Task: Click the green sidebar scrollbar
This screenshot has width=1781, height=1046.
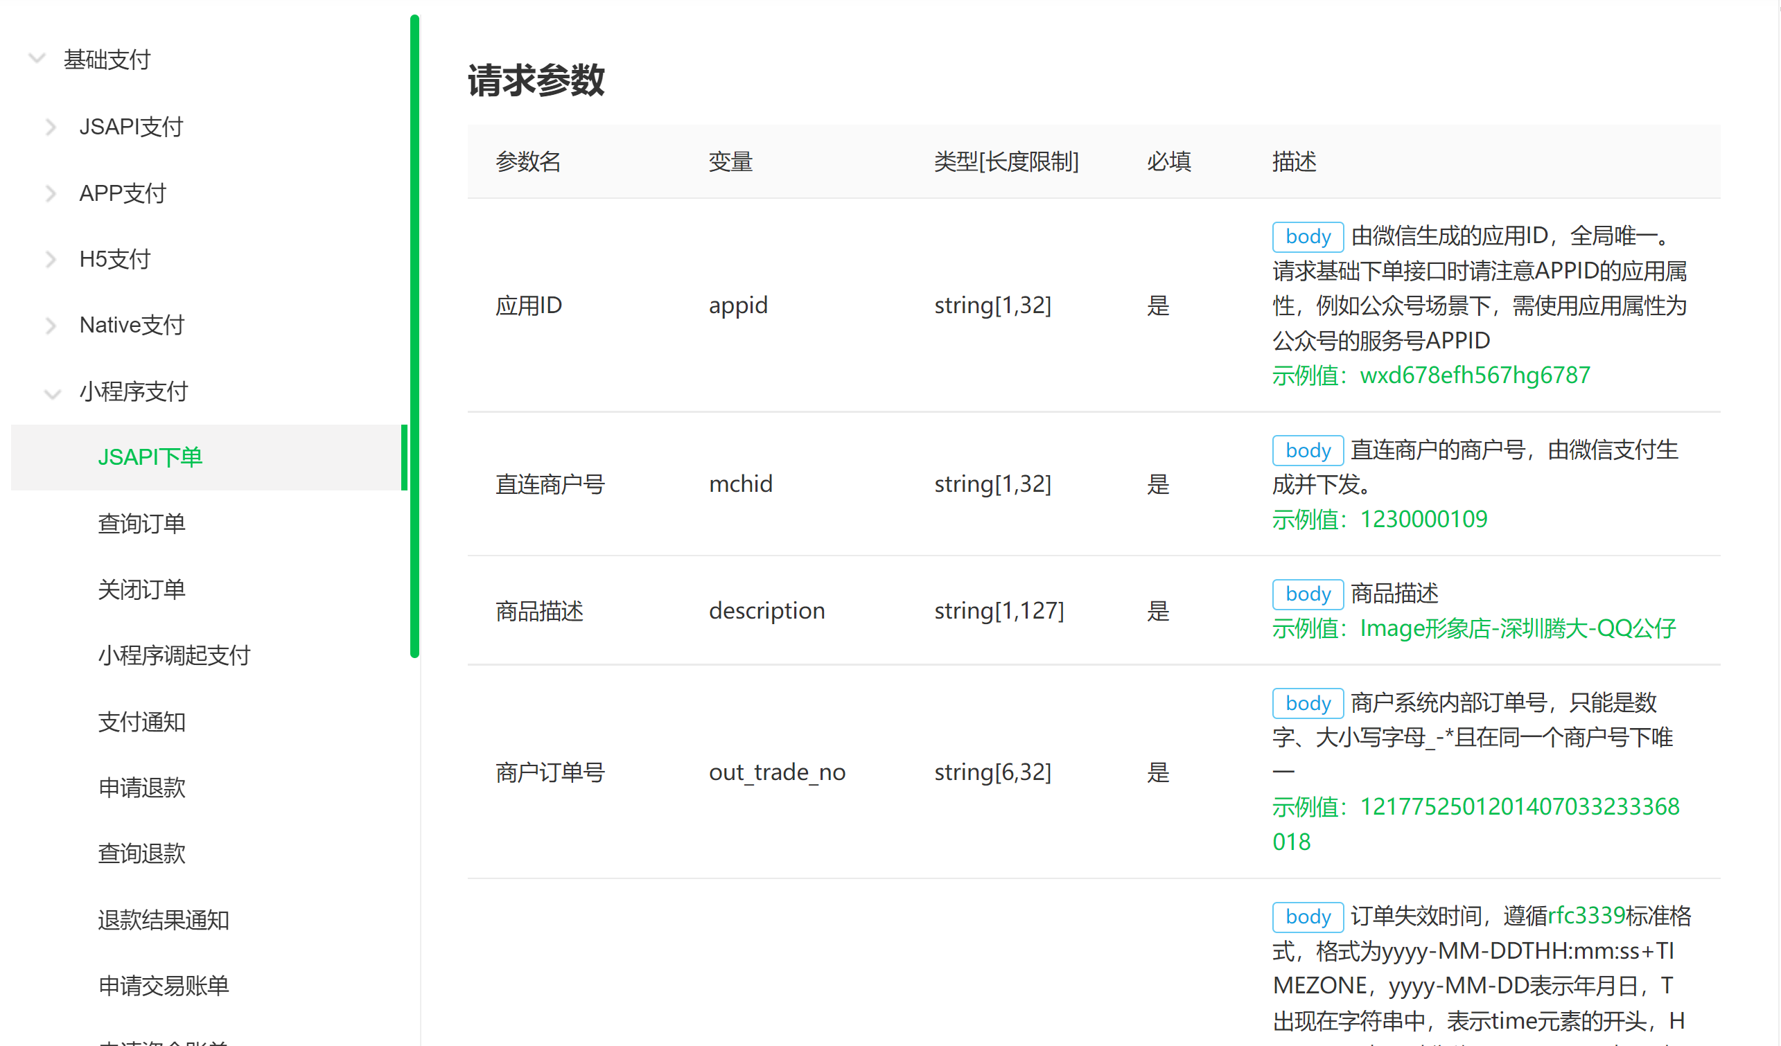Action: click(415, 335)
